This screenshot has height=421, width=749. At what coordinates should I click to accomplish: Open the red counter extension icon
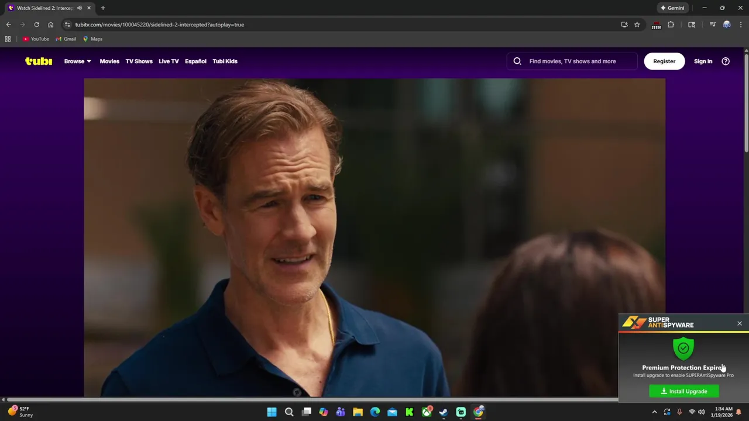[x=656, y=25]
